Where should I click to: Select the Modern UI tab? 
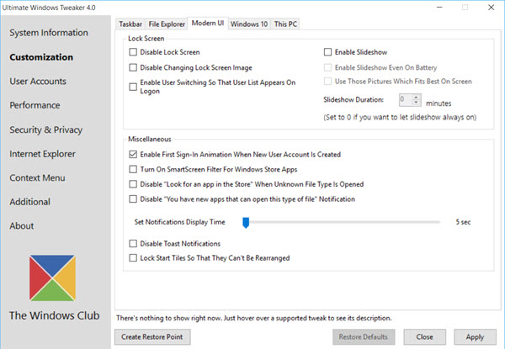coord(208,24)
